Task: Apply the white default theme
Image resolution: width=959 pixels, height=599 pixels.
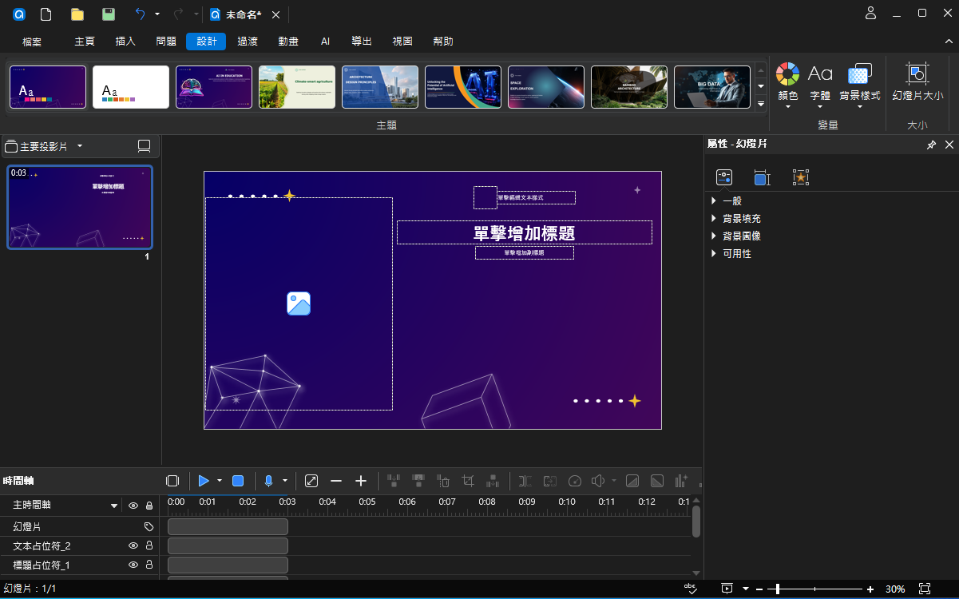Action: pyautogui.click(x=131, y=87)
